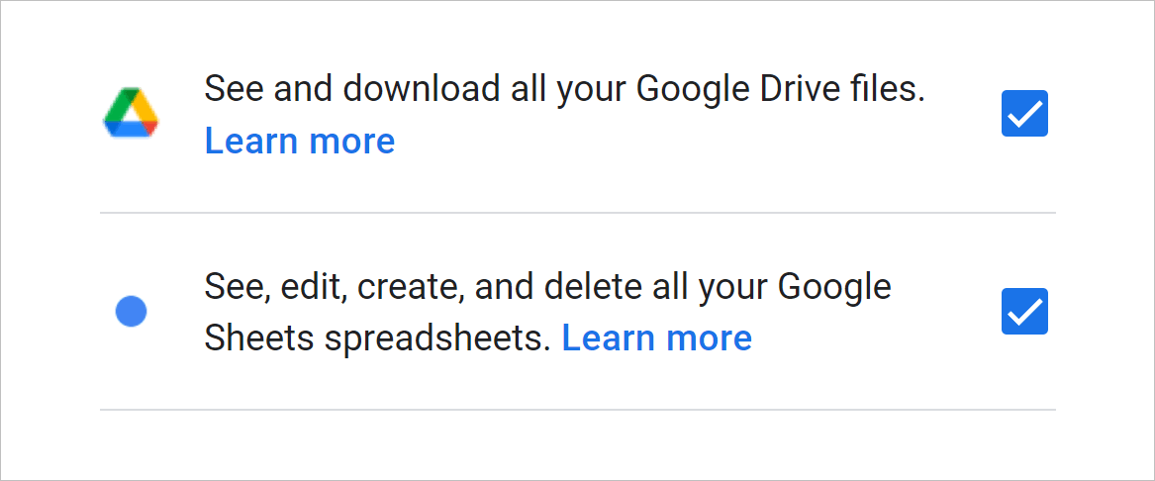
Task: Select the tricolor Drive triangle icon
Action: pos(131,114)
